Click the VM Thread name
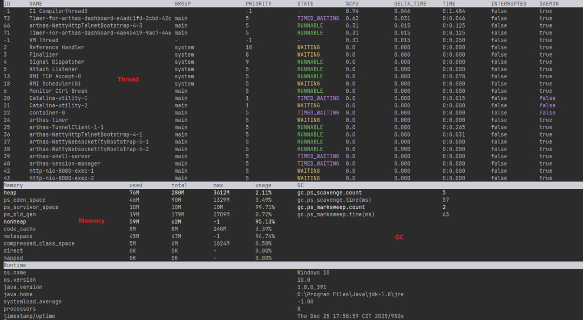Screen dimensions: 583x320 pyautogui.click(x=44, y=40)
